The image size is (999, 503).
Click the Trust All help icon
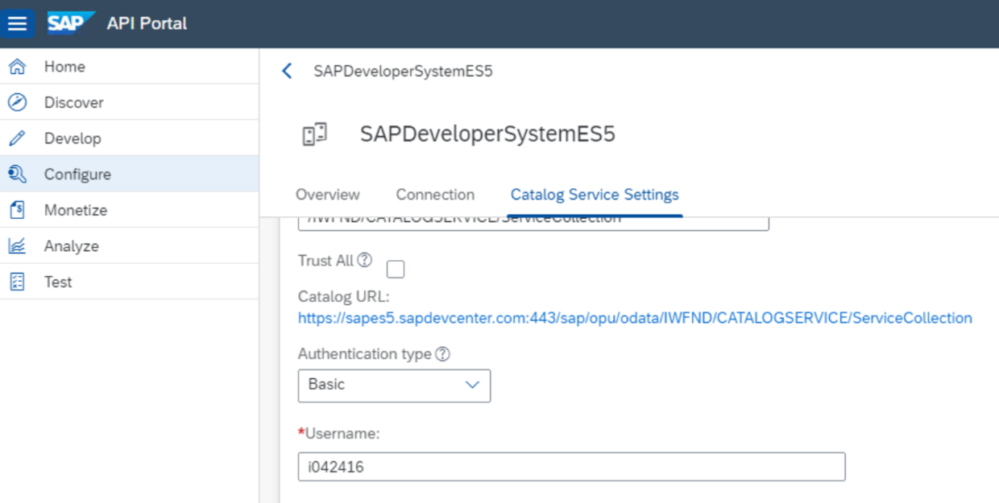click(365, 260)
